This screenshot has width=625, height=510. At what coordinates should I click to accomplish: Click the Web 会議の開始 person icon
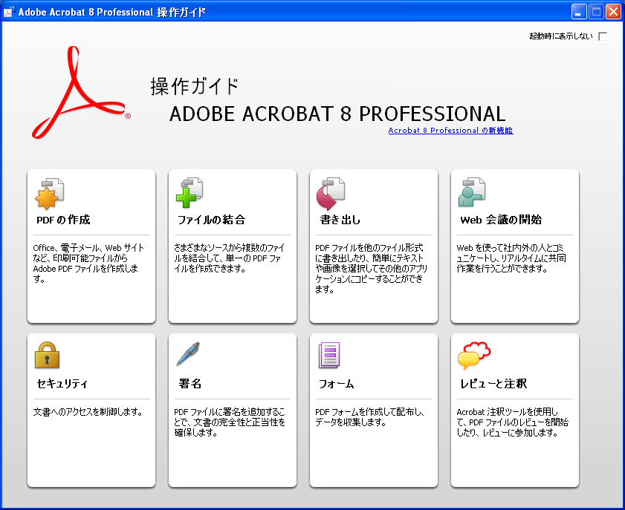(472, 192)
